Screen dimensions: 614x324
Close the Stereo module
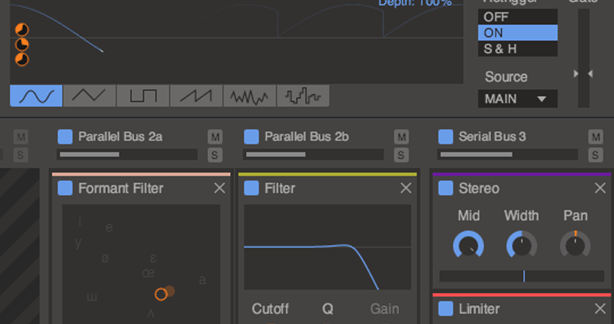point(600,188)
